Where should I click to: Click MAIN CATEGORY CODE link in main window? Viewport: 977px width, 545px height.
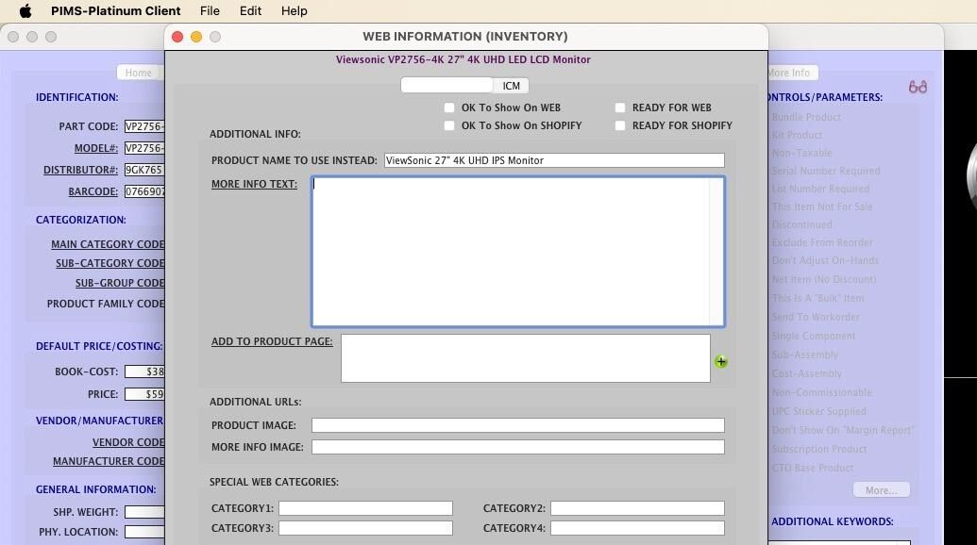pyautogui.click(x=108, y=244)
